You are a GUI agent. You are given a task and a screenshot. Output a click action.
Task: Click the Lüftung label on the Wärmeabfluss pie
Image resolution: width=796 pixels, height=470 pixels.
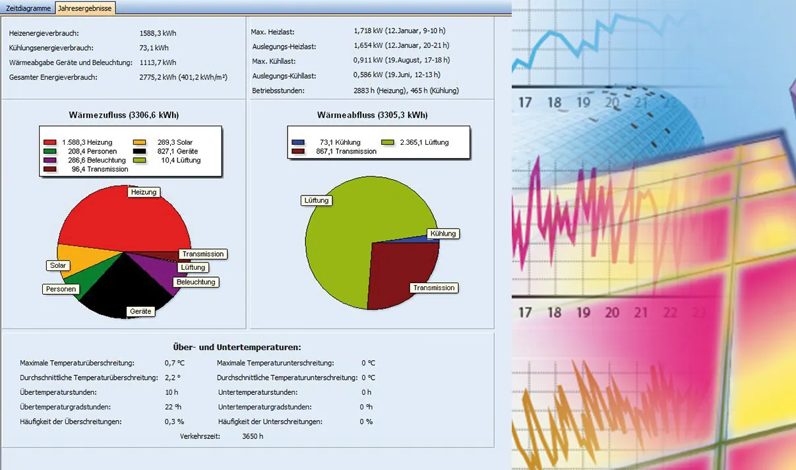pyautogui.click(x=317, y=200)
